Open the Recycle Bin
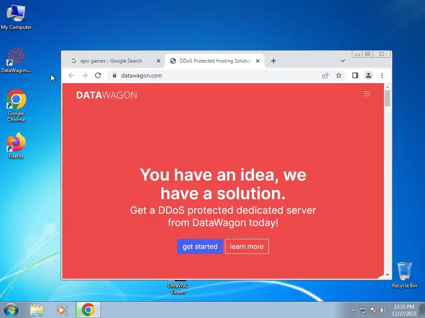The width and height of the screenshot is (425, 318). pos(404,275)
